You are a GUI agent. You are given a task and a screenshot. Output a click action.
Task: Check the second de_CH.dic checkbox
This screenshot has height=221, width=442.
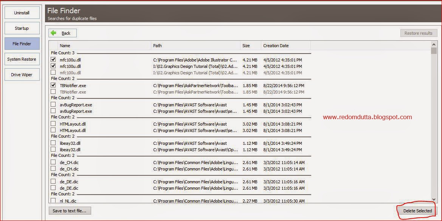pyautogui.click(x=53, y=169)
